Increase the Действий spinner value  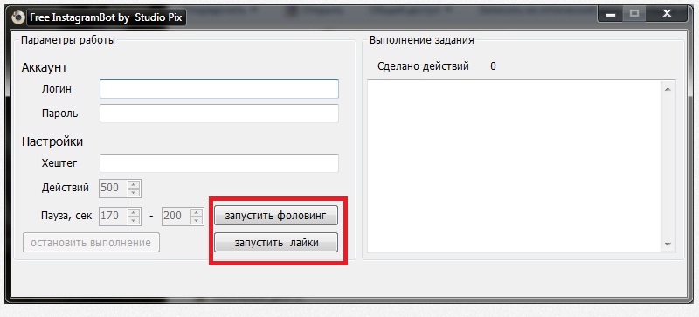coord(134,184)
